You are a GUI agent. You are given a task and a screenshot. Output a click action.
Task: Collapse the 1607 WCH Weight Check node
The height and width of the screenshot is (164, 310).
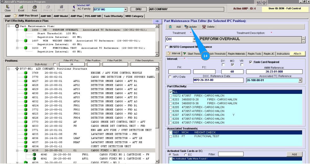pos(17,41)
